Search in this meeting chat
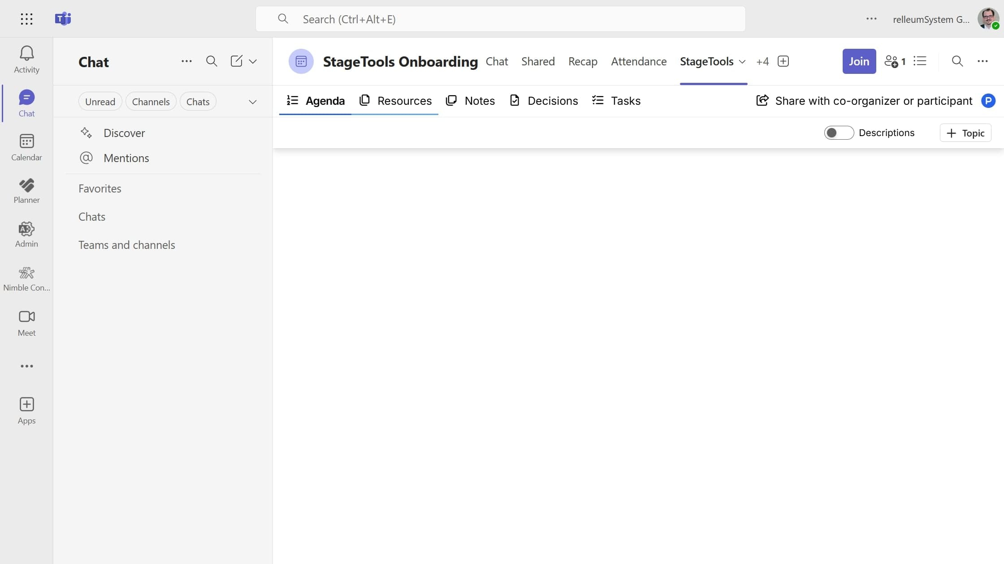 957,61
